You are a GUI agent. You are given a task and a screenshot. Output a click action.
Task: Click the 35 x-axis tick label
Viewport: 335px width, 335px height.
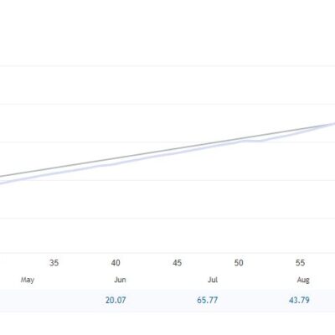[x=54, y=263]
